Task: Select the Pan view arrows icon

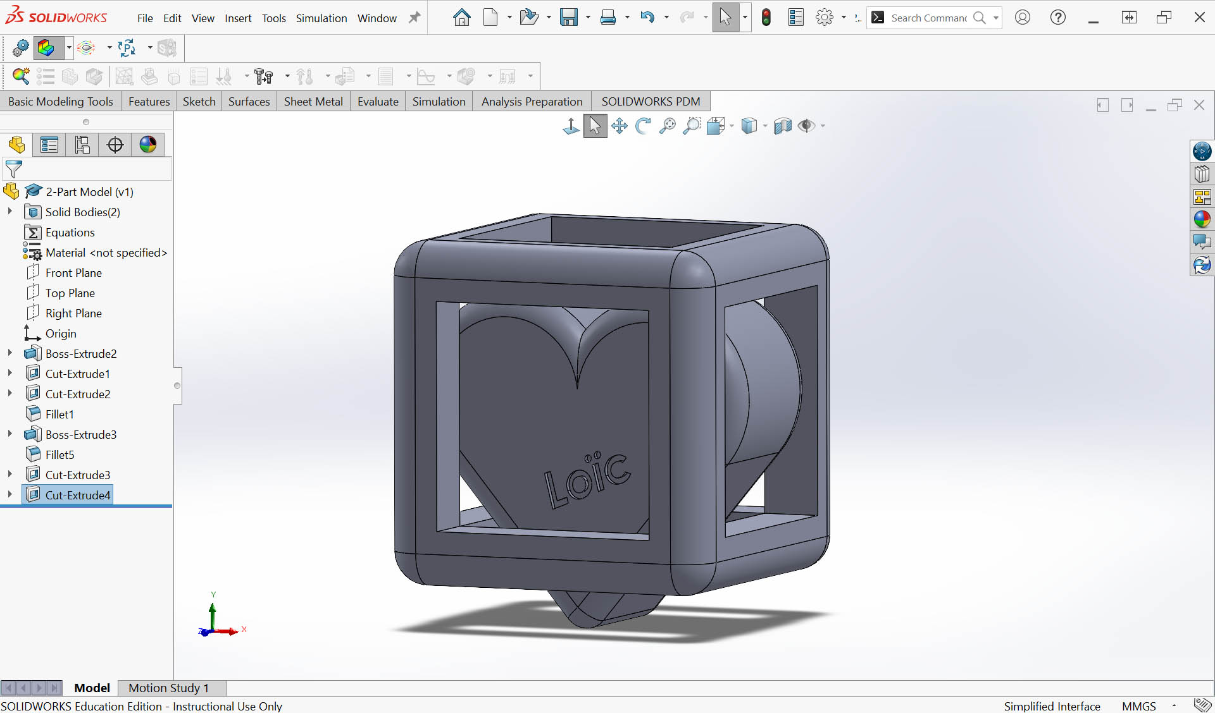Action: pyautogui.click(x=620, y=126)
